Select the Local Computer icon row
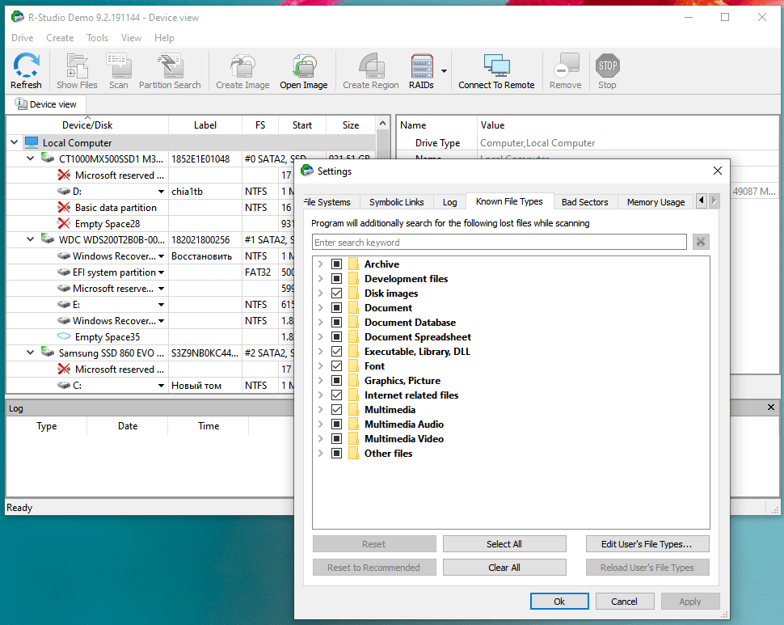The width and height of the screenshot is (784, 625). click(32, 142)
